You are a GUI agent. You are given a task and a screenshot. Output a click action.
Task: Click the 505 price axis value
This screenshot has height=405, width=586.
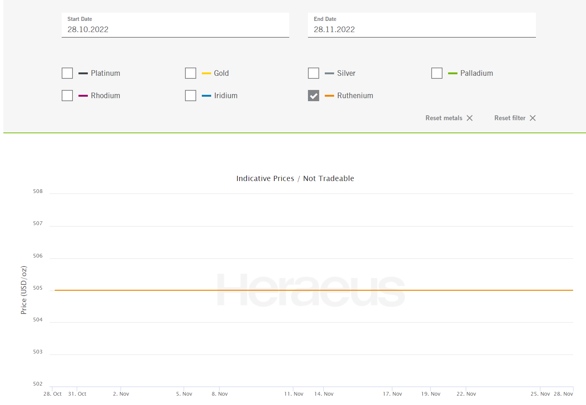(38, 288)
